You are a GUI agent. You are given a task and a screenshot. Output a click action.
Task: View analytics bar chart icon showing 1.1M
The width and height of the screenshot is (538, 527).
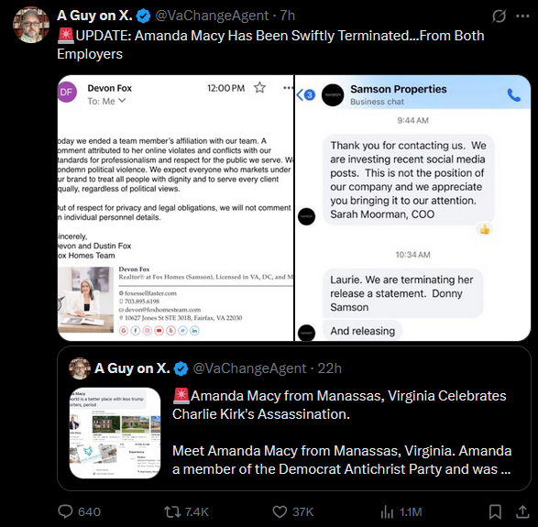point(387,512)
